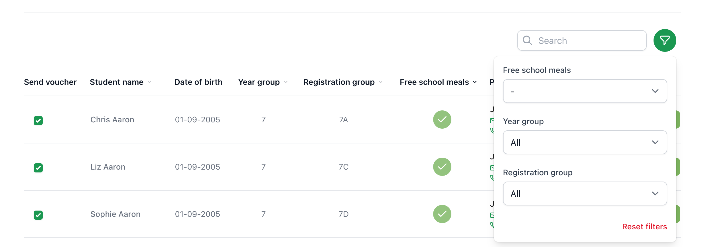The image size is (706, 247).
Task: Uncheck send voucher for Liz Aaron
Action: pyautogui.click(x=38, y=168)
